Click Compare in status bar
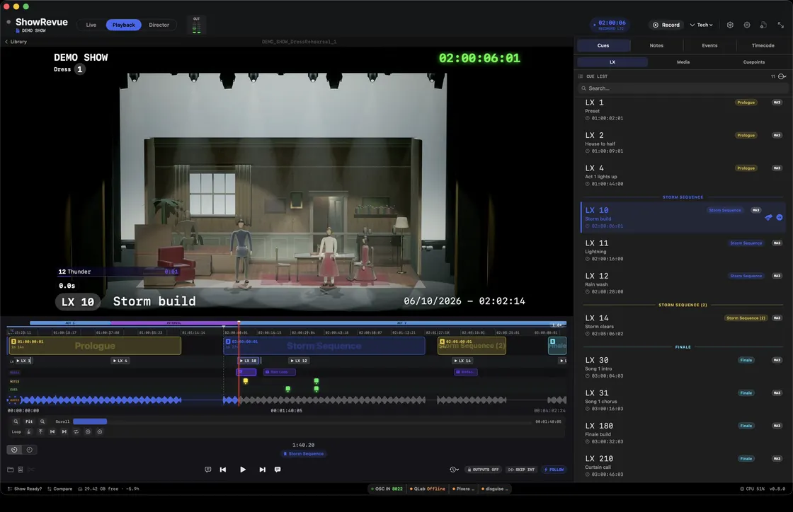Screen dimensions: 793x512 click(59, 489)
